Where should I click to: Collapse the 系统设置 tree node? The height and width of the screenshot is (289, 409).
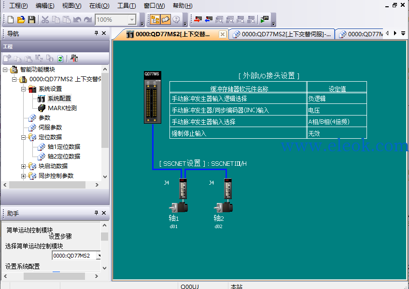point(24,89)
